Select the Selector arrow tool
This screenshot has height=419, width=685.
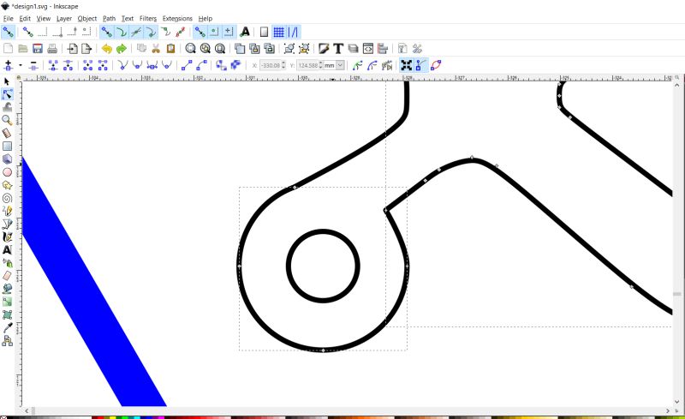(x=7, y=81)
